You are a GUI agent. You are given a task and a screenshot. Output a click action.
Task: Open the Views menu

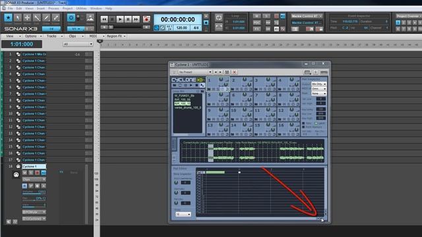tap(29, 9)
